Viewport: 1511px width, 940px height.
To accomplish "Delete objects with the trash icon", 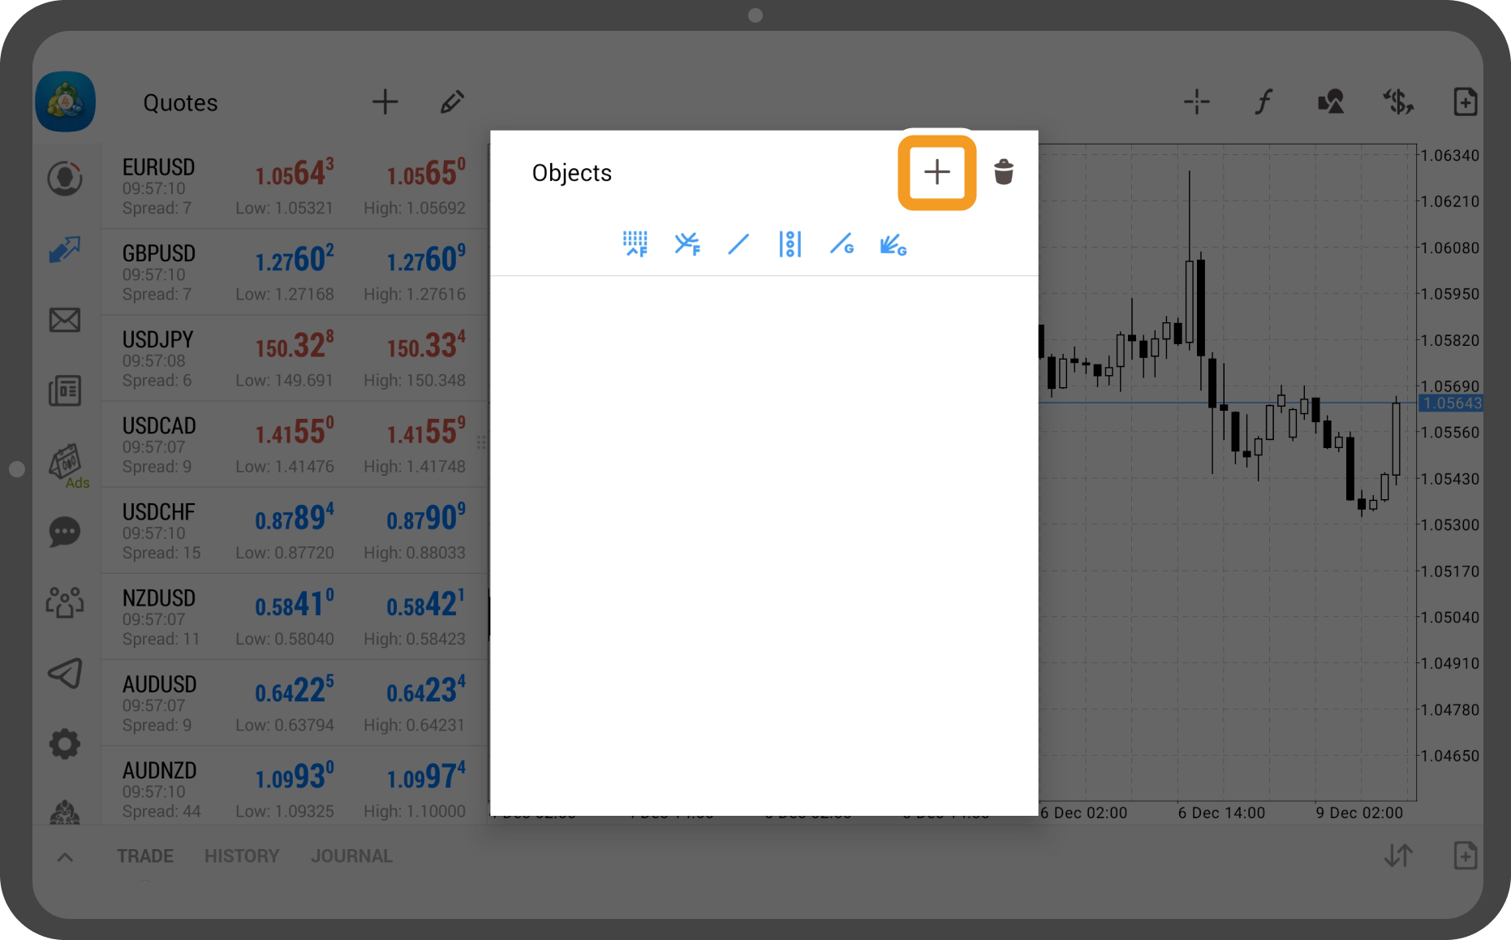I will (x=1004, y=172).
